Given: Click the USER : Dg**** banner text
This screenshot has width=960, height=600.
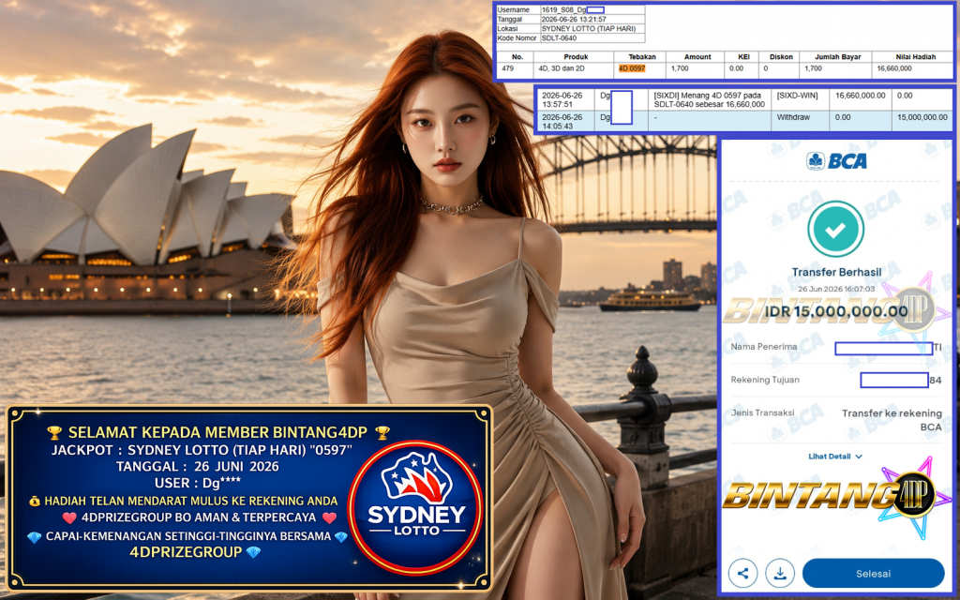Looking at the screenshot, I should tap(198, 483).
